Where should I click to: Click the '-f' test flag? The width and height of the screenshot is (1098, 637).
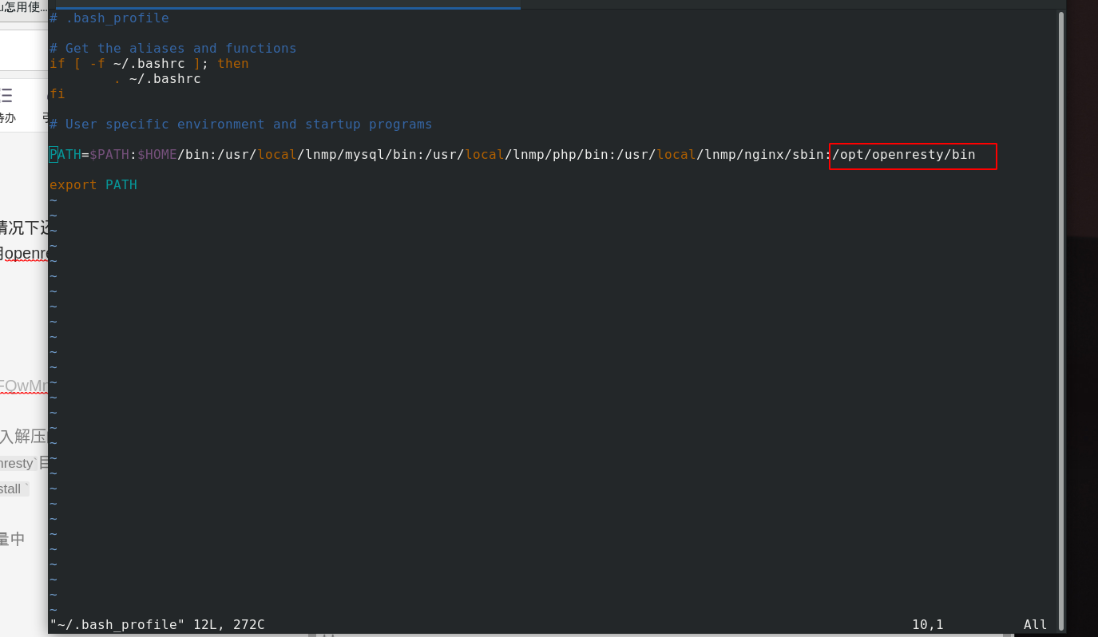point(97,63)
